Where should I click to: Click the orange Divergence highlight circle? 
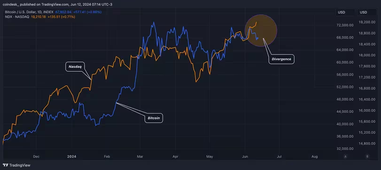(x=261, y=30)
